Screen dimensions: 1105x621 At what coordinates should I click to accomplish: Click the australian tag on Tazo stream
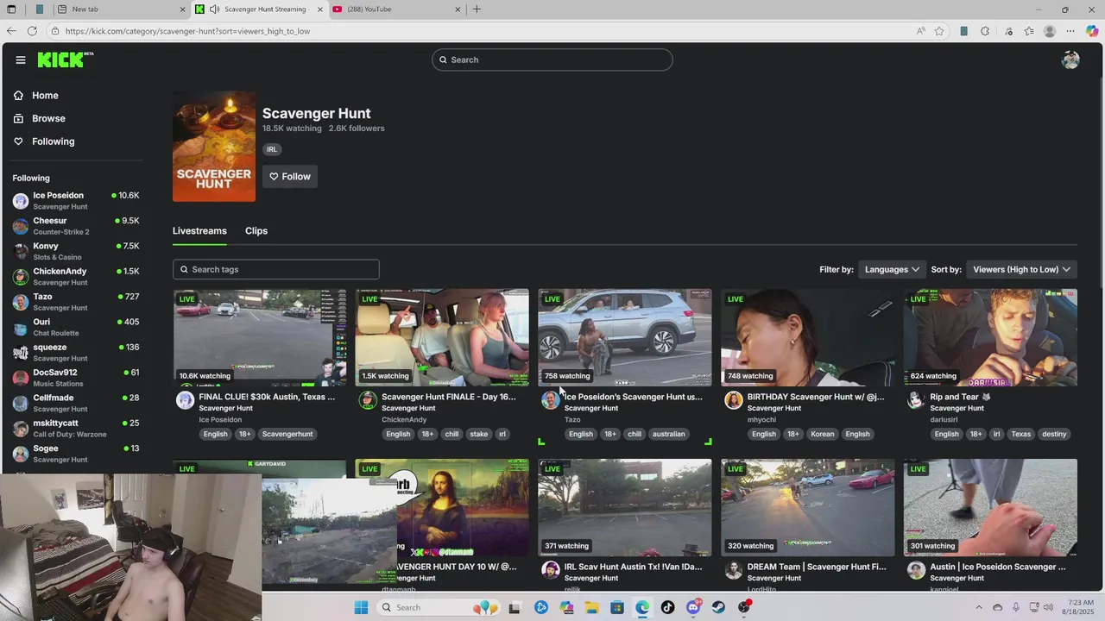coord(668,434)
